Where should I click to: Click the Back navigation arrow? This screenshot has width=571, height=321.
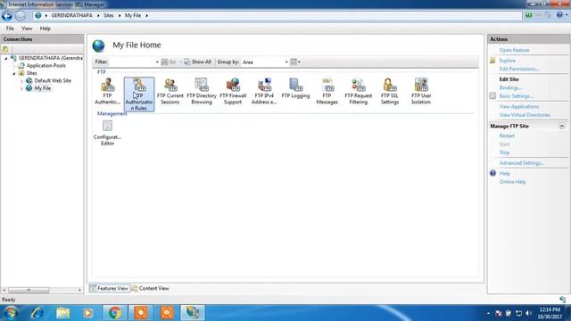[x=7, y=16]
